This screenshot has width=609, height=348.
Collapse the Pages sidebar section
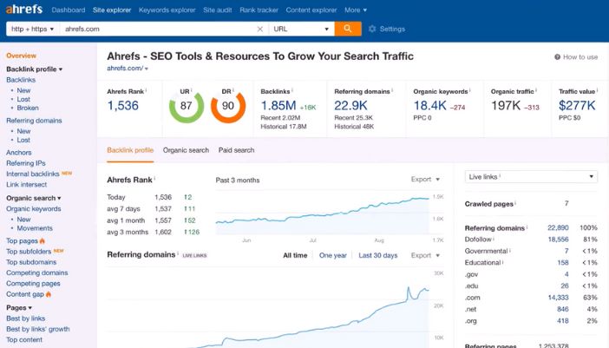[19, 307]
